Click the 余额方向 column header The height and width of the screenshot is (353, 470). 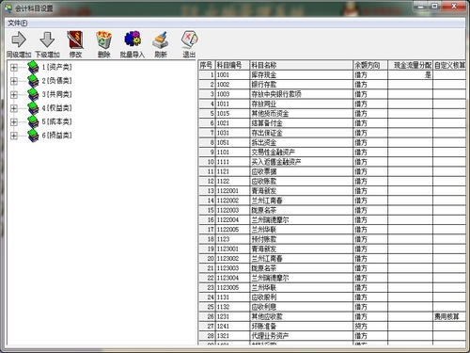(370, 65)
